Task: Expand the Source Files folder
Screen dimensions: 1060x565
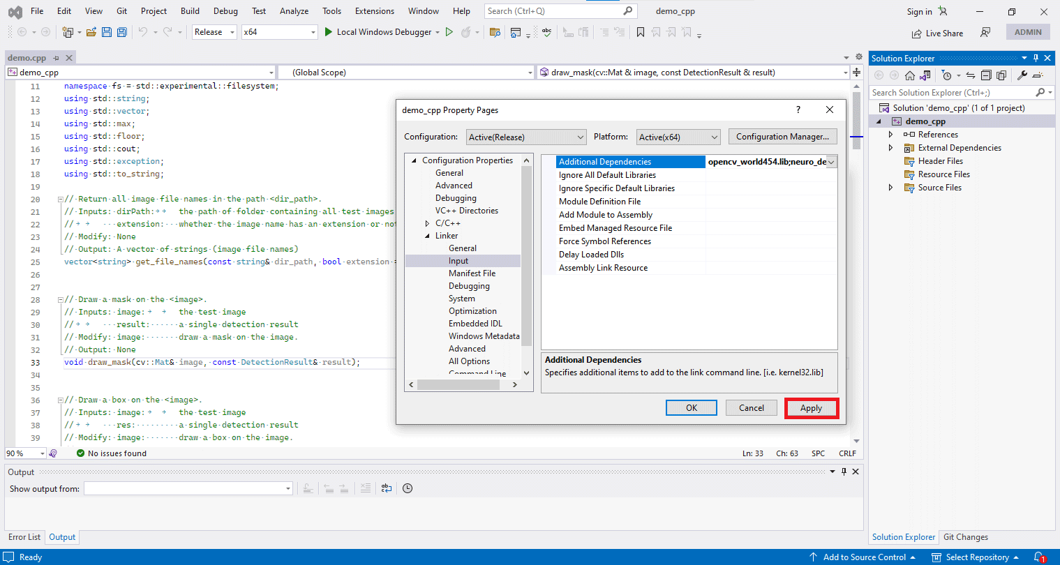Action: pos(890,188)
